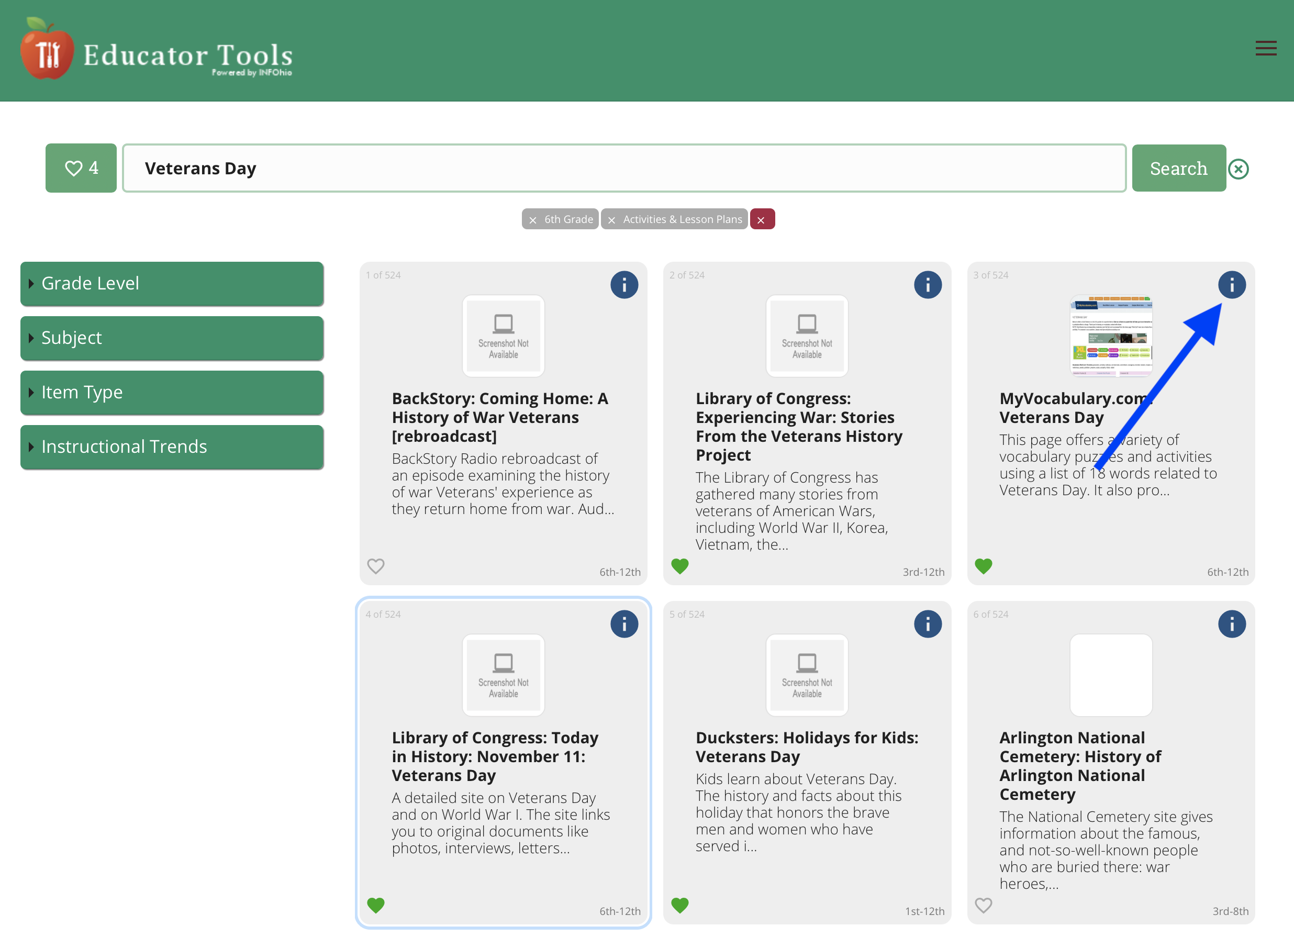Unfavorite the Experiencing War Veterans History Project resource
Viewport: 1294px width, 937px height.
point(679,566)
